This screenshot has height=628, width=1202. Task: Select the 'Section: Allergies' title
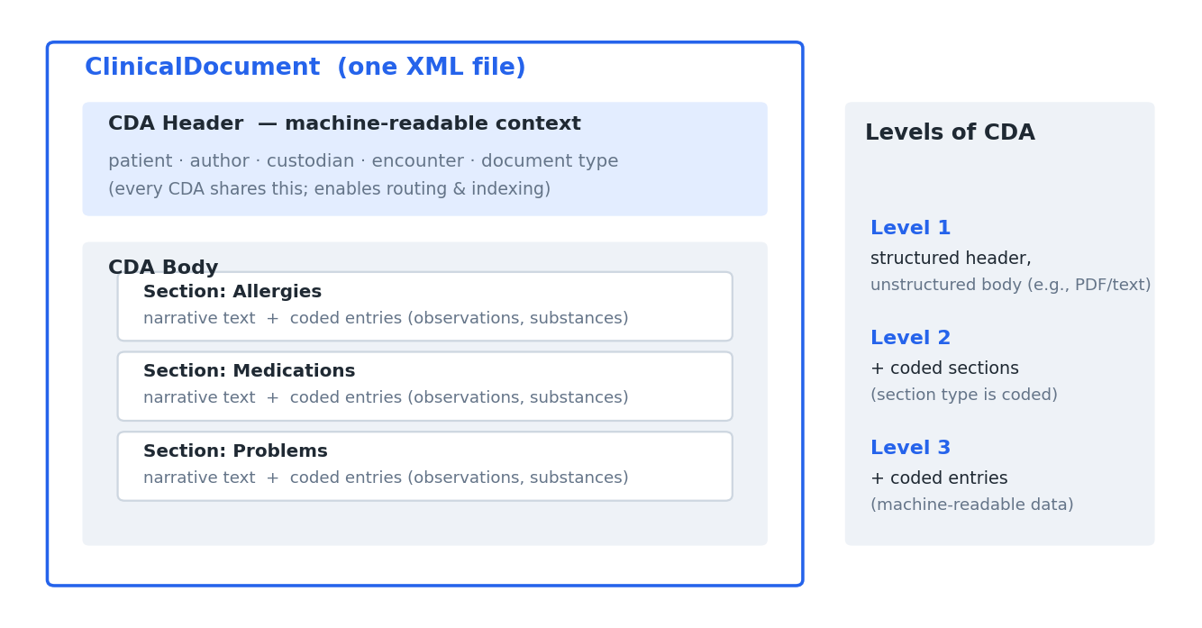pyautogui.click(x=232, y=292)
